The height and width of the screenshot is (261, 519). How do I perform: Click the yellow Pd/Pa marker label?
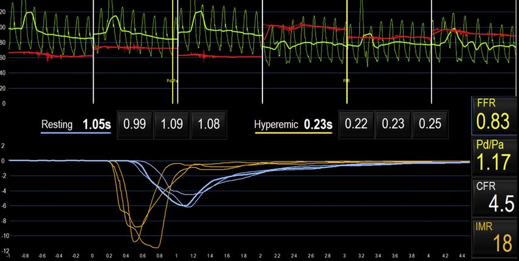173,80
